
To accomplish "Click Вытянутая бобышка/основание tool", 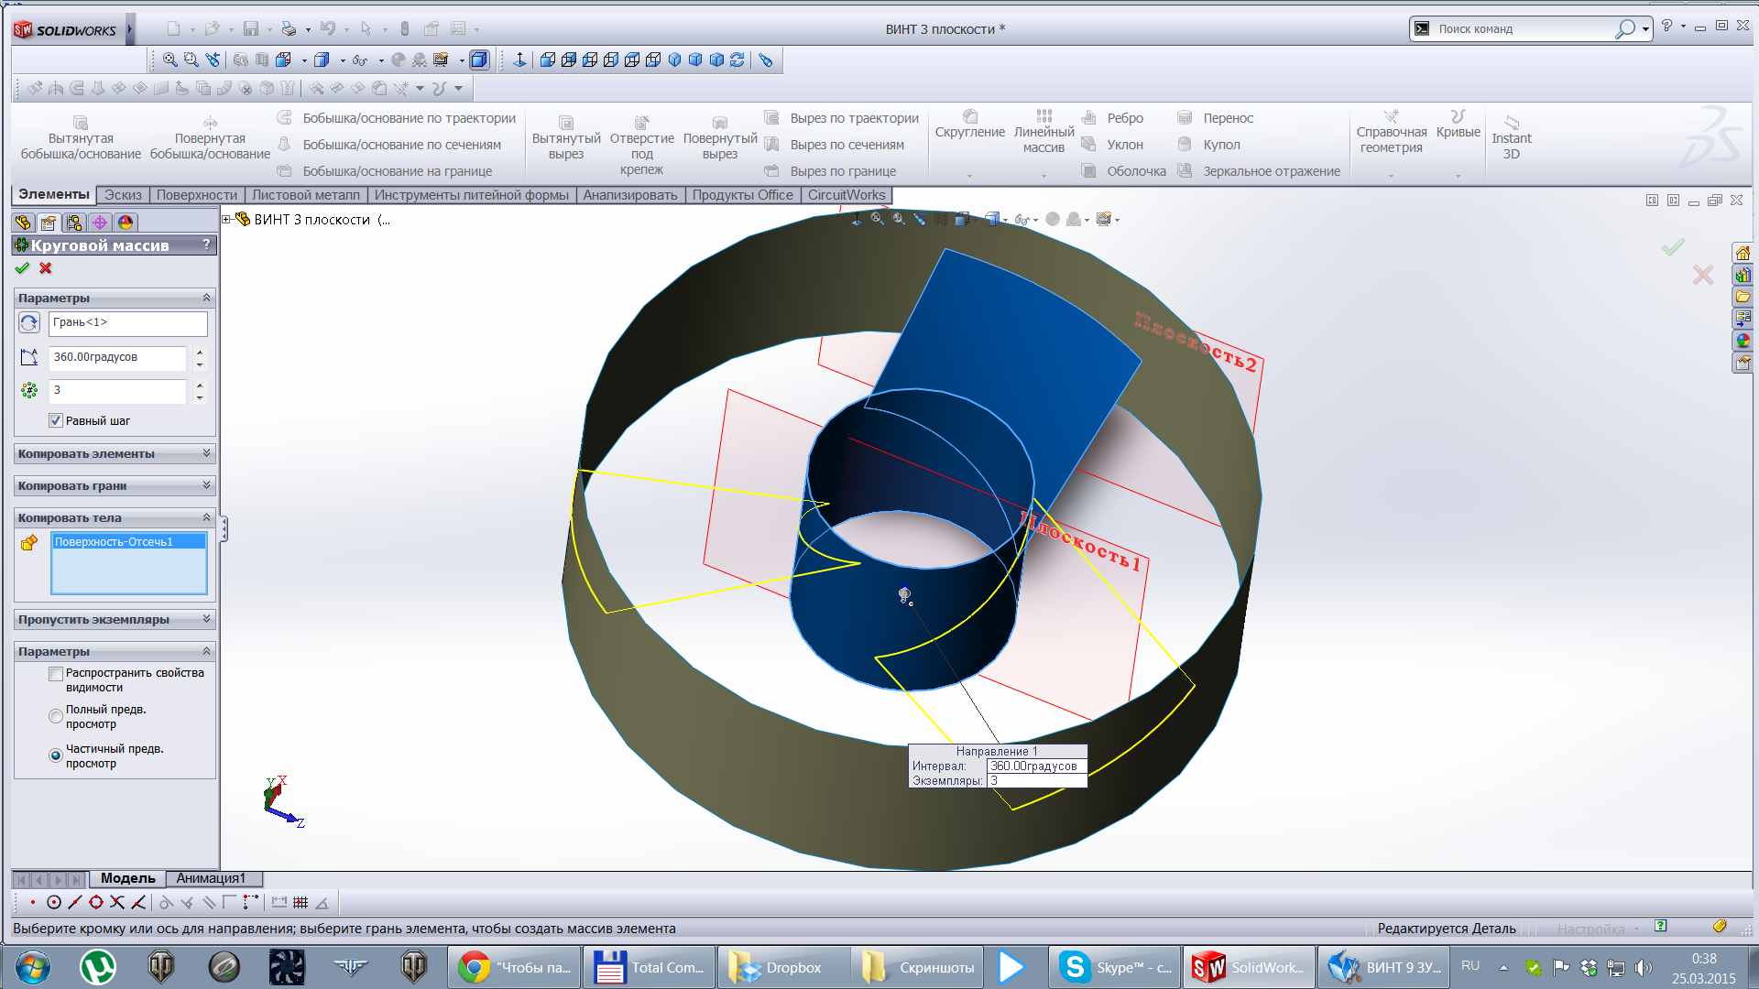I will (81, 137).
